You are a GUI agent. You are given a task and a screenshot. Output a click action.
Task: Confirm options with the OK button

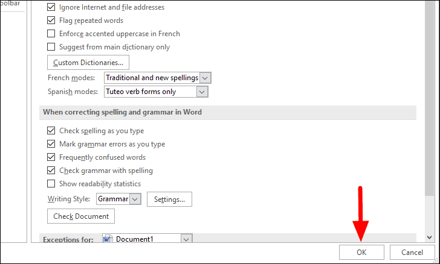361,252
